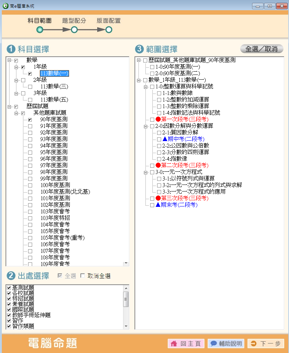
Task: Click the 出處選擇 list scrollbar thumb
Action: click(x=126, y=299)
